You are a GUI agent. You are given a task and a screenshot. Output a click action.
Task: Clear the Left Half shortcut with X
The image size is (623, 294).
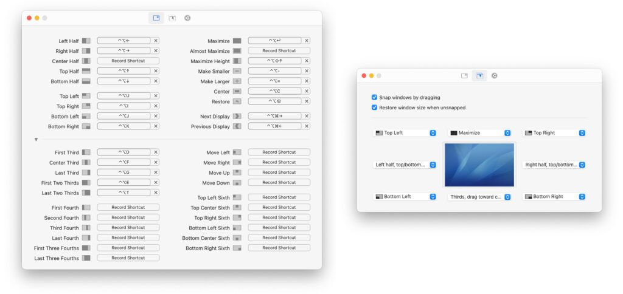[156, 41]
